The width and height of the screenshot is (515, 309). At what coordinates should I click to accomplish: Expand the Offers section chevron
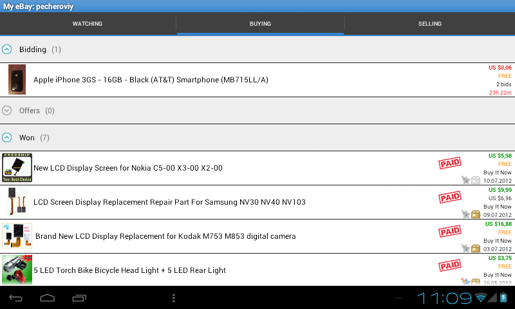pyautogui.click(x=7, y=110)
